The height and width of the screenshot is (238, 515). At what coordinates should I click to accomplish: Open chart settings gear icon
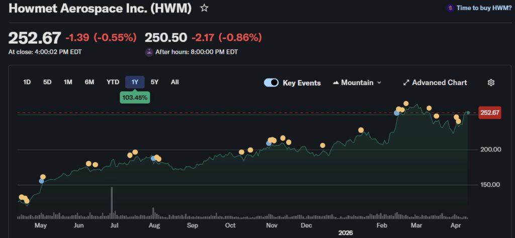pyautogui.click(x=491, y=83)
